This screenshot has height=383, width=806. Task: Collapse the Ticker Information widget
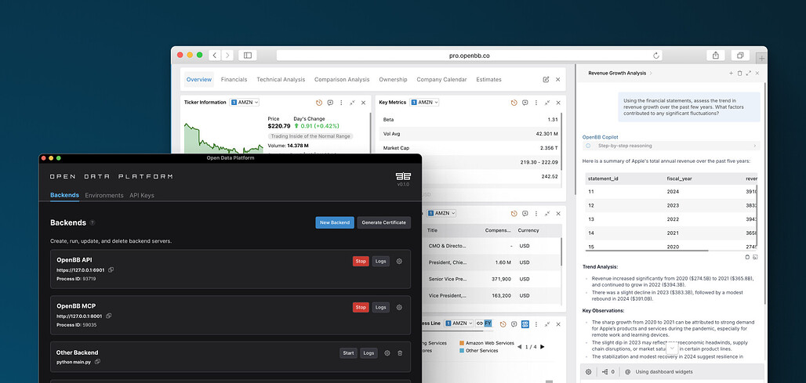(352, 103)
